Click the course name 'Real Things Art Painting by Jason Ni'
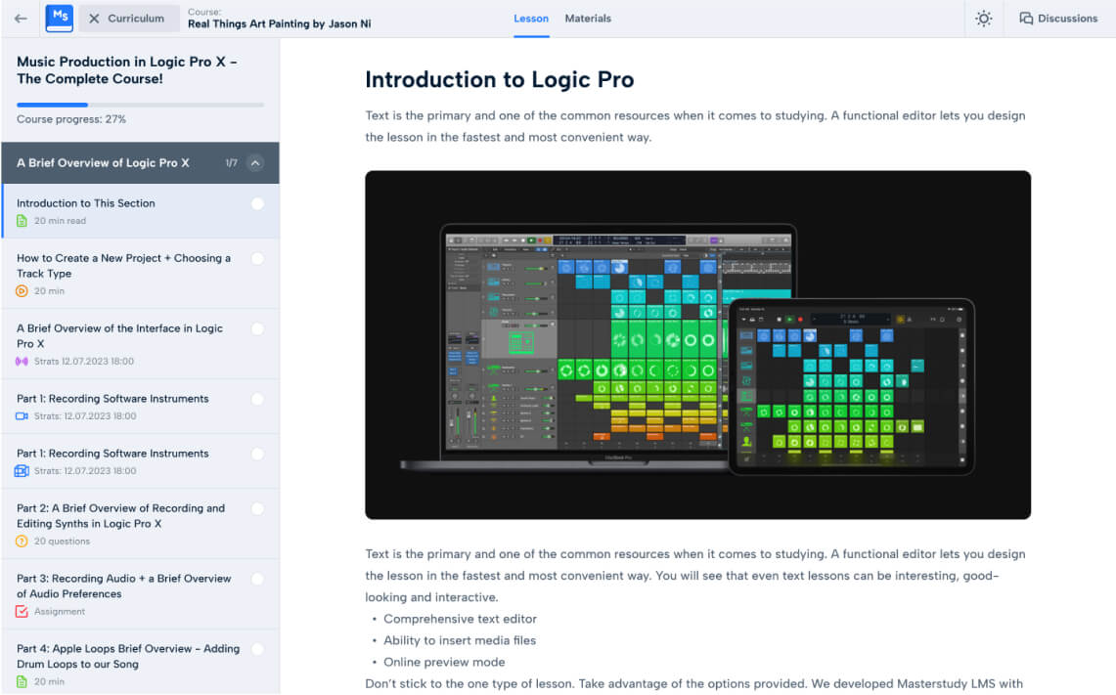1116x695 pixels. click(279, 23)
